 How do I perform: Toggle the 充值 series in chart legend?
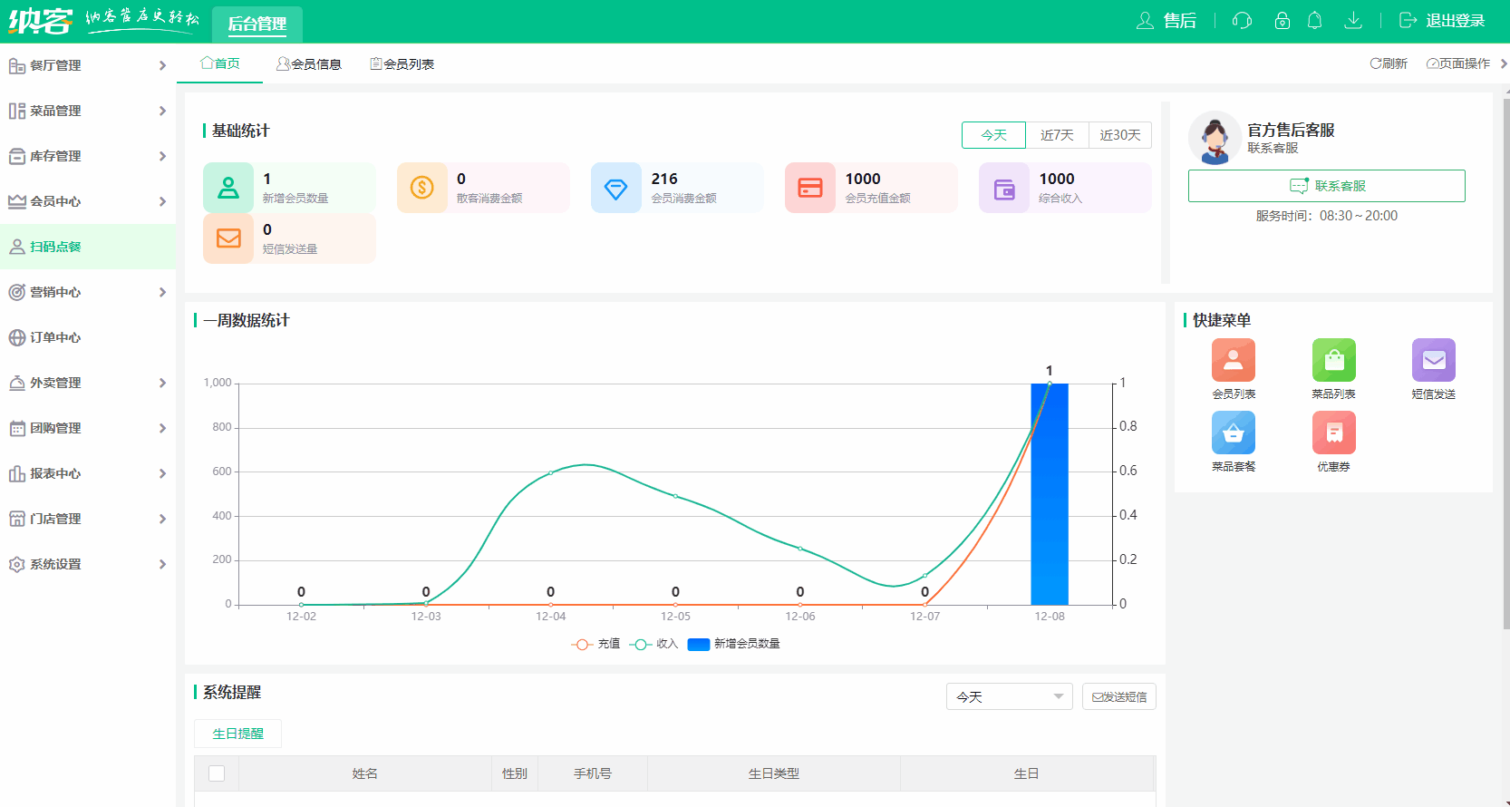pyautogui.click(x=596, y=644)
